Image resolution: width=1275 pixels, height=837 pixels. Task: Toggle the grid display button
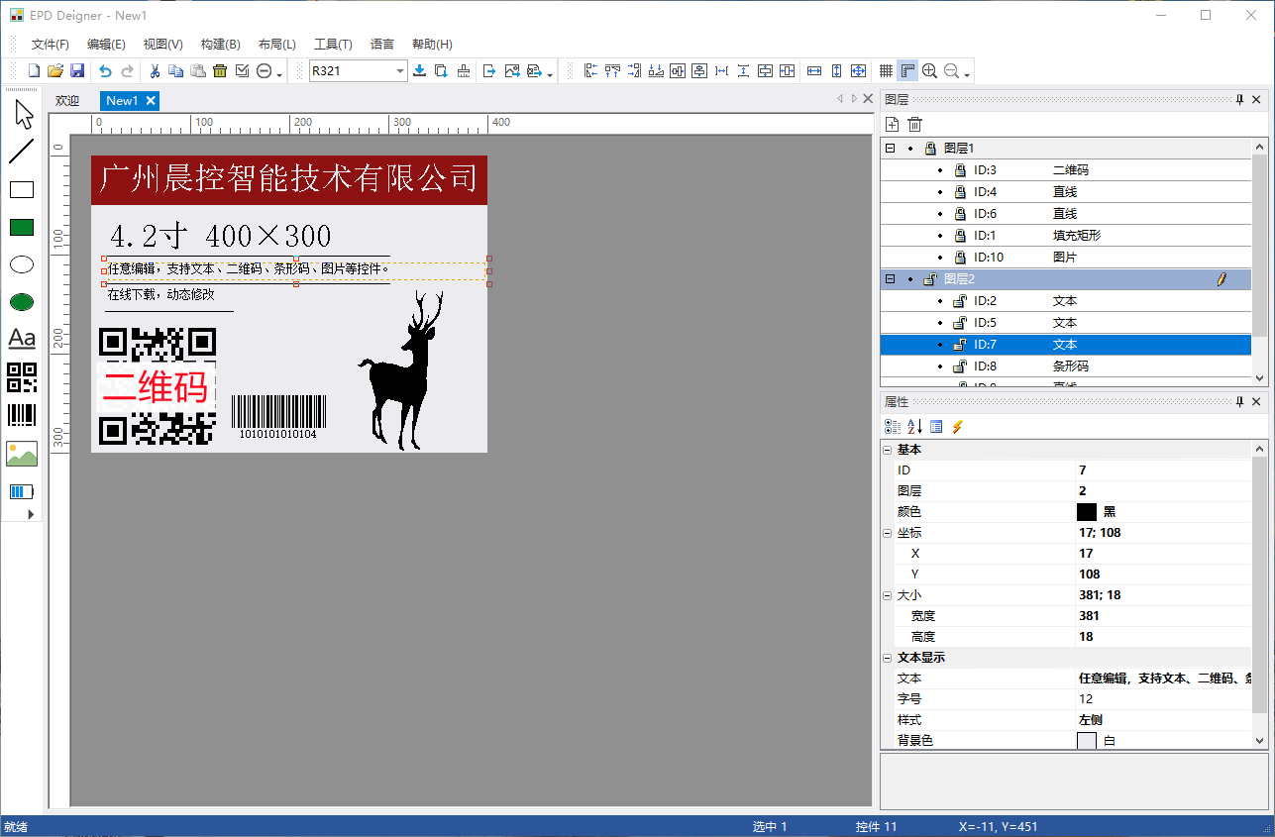[886, 70]
